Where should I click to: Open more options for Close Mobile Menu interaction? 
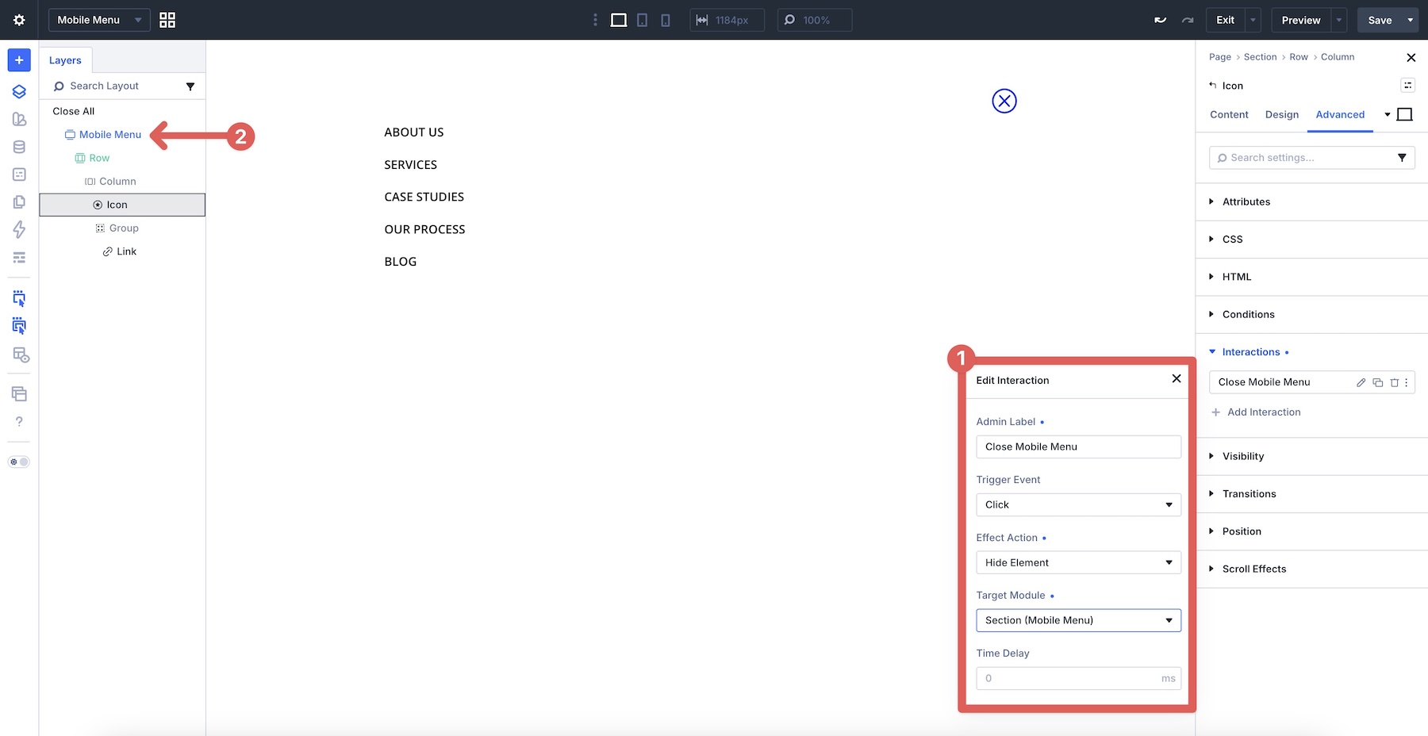(x=1407, y=382)
